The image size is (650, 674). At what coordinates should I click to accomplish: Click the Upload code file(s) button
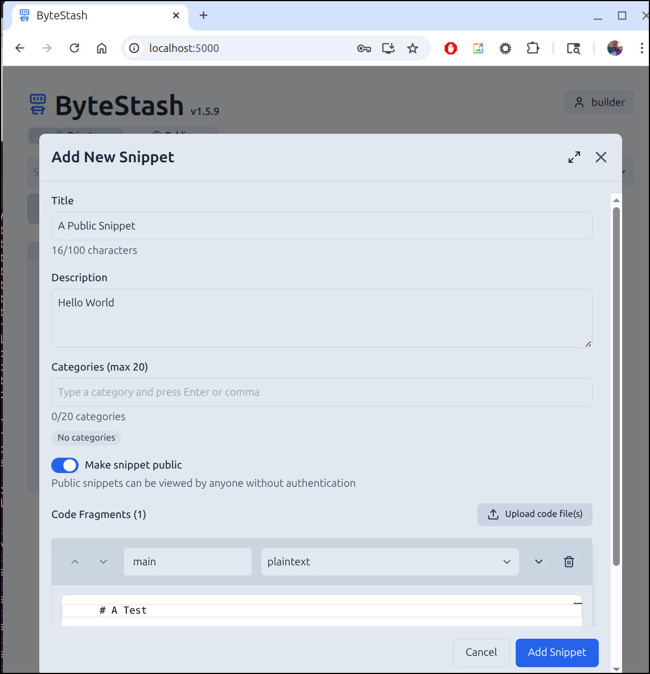[x=534, y=514]
